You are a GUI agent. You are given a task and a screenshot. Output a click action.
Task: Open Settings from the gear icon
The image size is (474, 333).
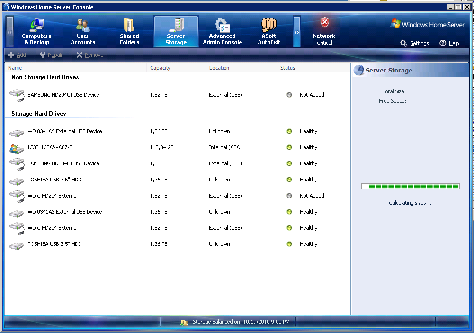tap(414, 43)
